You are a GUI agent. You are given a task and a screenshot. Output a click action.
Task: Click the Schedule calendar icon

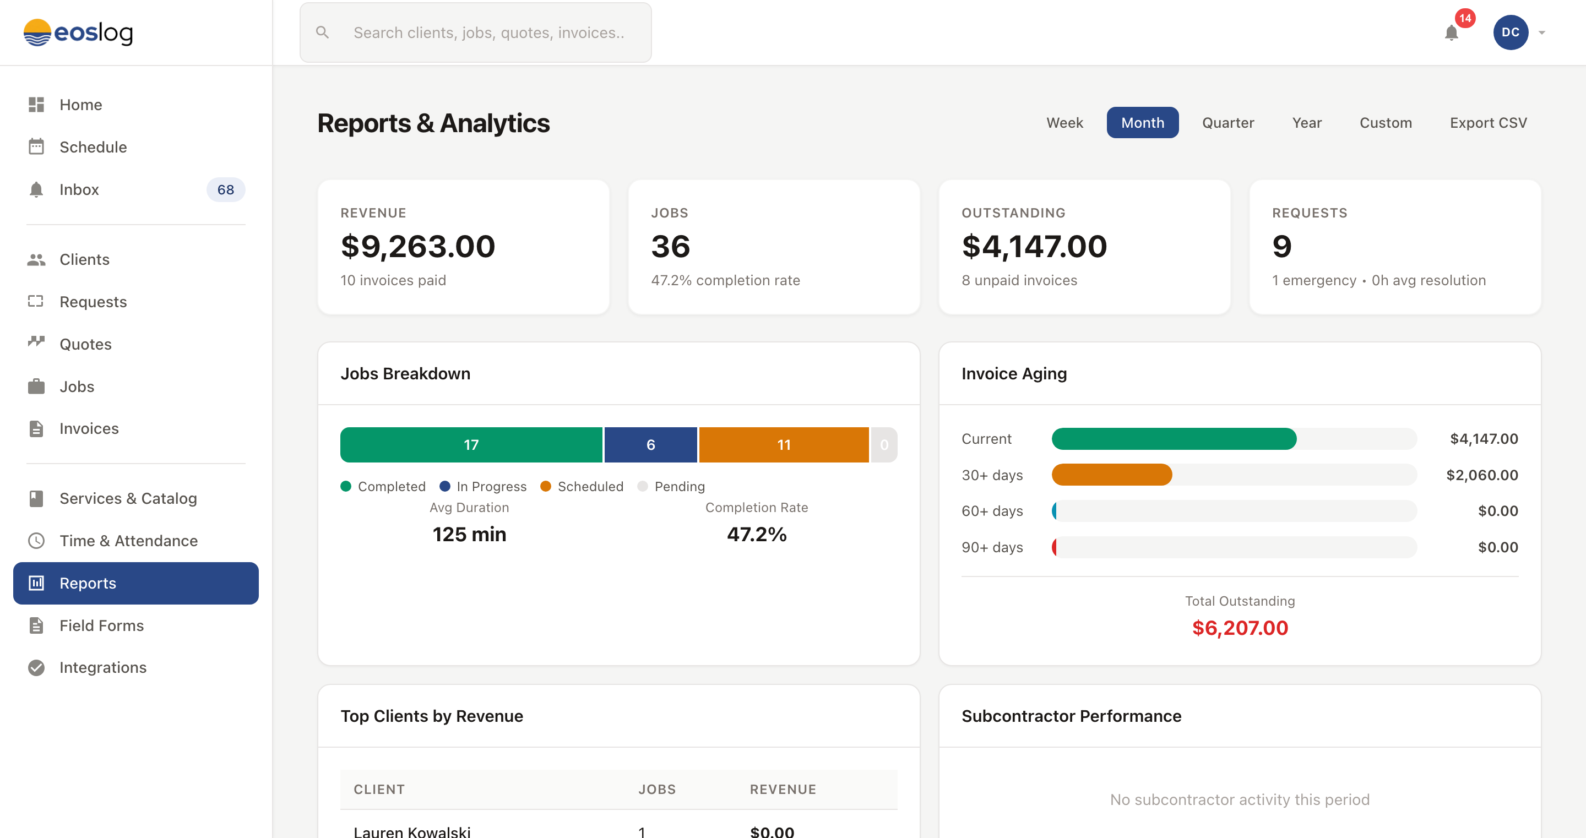tap(36, 146)
